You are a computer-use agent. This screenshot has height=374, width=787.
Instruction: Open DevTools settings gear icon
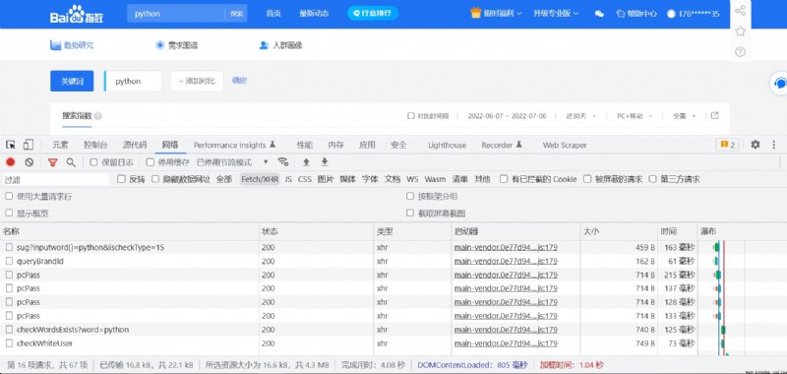(756, 145)
